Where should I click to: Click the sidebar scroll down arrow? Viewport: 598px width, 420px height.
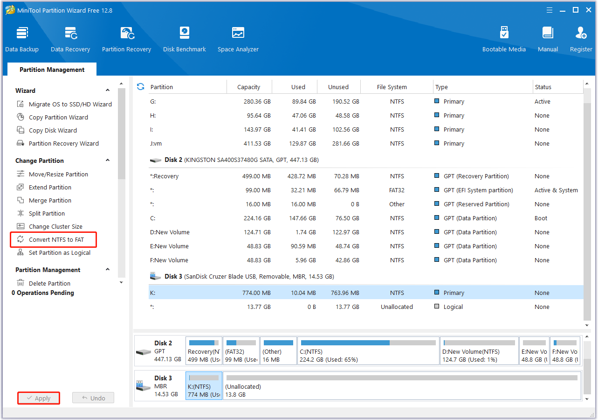pos(121,282)
